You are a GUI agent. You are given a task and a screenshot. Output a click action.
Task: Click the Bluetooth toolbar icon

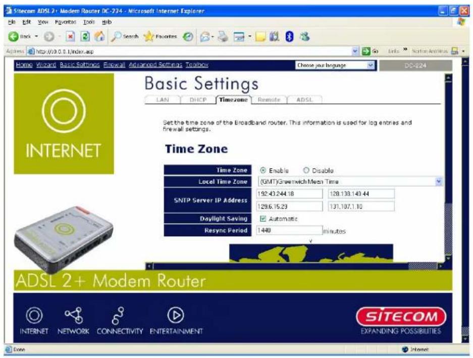point(289,36)
